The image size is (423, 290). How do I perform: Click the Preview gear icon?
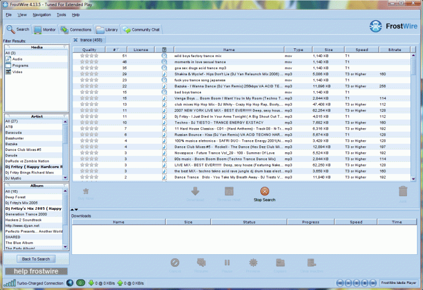(x=253, y=262)
